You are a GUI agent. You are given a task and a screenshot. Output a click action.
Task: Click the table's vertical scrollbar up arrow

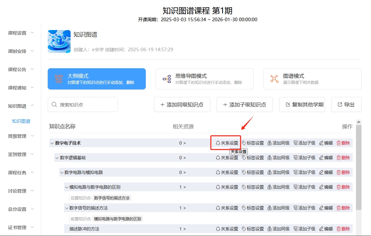pos(359,122)
